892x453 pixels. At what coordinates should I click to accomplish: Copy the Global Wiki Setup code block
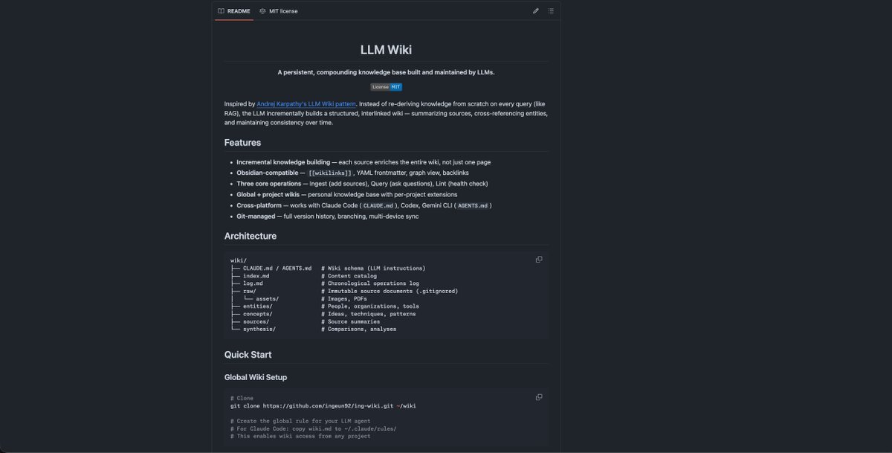coord(539,397)
